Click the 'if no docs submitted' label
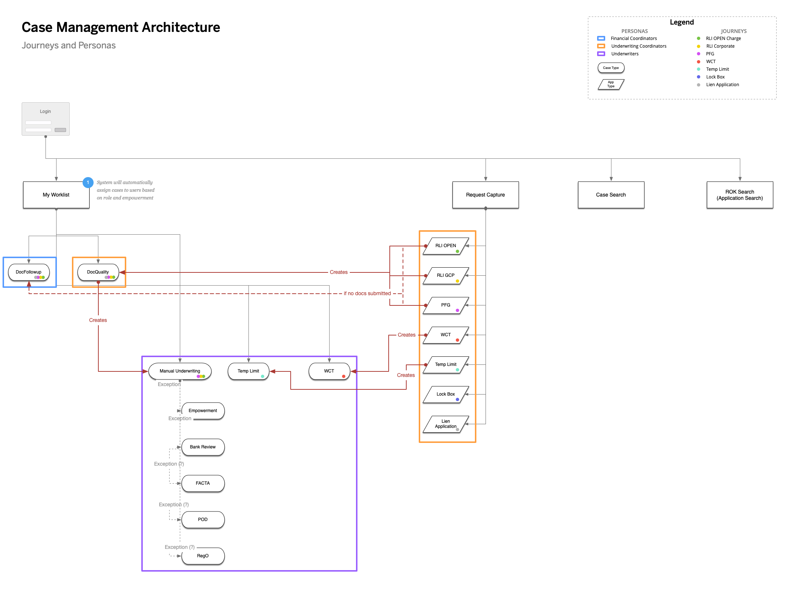 point(367,294)
